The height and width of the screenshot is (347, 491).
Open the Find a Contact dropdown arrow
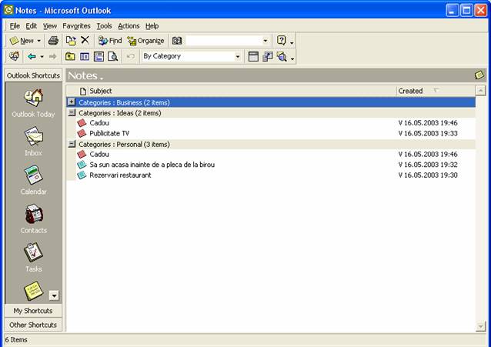266,41
